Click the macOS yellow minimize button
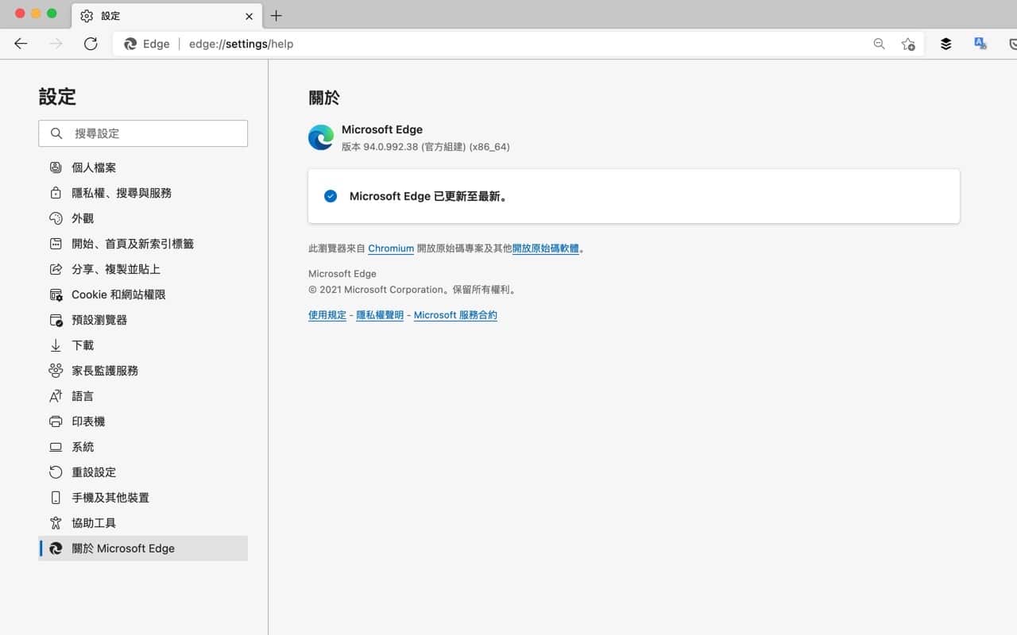The image size is (1017, 635). point(36,13)
